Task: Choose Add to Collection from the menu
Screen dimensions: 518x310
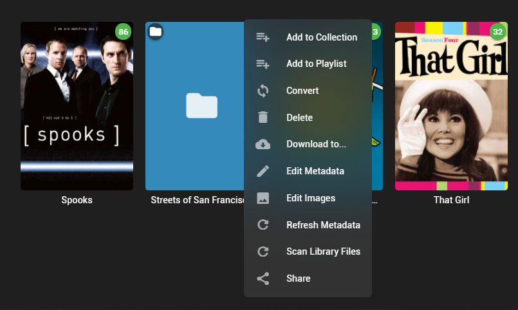Action: pyautogui.click(x=308, y=37)
